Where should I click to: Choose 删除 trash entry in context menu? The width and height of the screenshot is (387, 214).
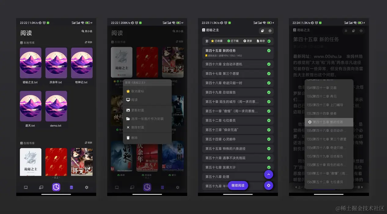point(147,138)
